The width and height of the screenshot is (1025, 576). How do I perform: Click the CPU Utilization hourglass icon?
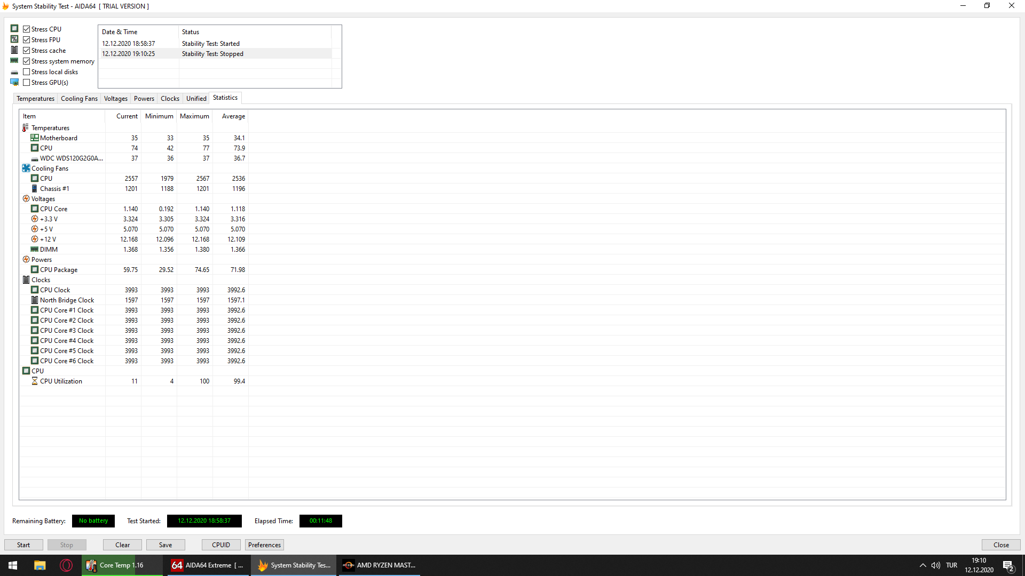click(35, 381)
